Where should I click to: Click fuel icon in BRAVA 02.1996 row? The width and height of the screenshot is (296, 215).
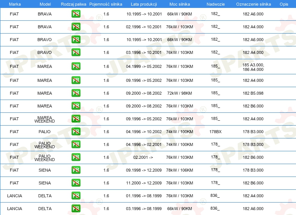click(x=76, y=27)
